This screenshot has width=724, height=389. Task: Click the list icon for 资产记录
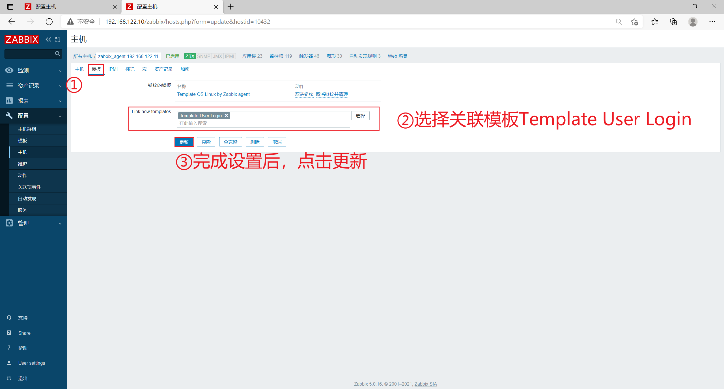point(9,85)
